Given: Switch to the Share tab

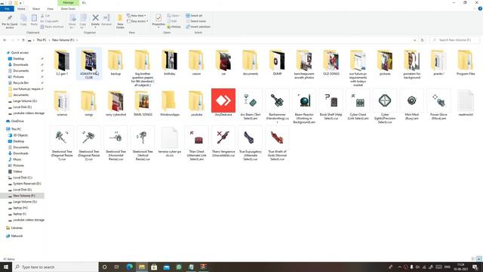Looking at the screenshot, I should point(35,8).
